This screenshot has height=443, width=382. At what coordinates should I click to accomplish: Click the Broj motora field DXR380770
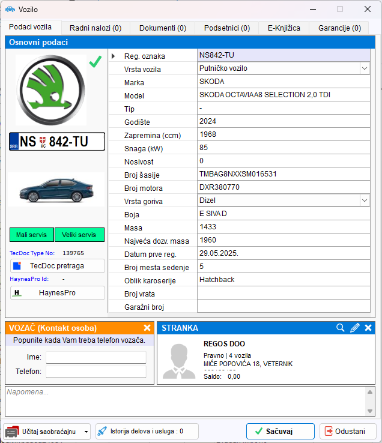[283, 187]
